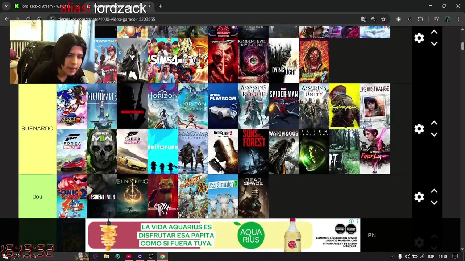Select the Dying Light tile in top row

click(x=283, y=61)
